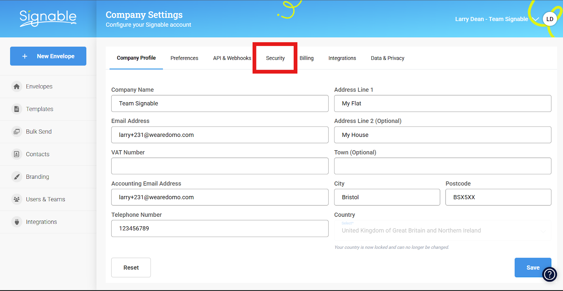Open the Data & Privacy tab
Image resolution: width=563 pixels, height=291 pixels.
pos(387,58)
